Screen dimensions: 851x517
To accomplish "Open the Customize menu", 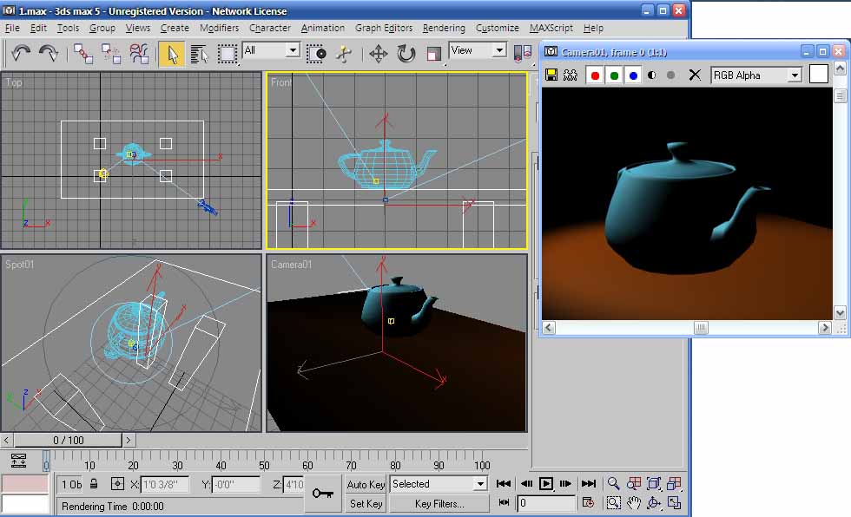I will pyautogui.click(x=497, y=28).
